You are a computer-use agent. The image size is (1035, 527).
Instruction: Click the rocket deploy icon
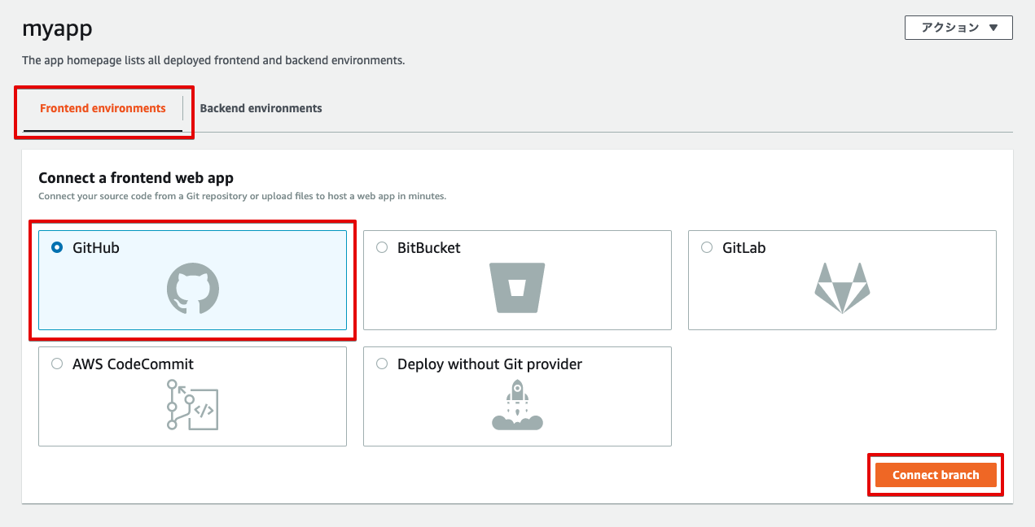517,404
